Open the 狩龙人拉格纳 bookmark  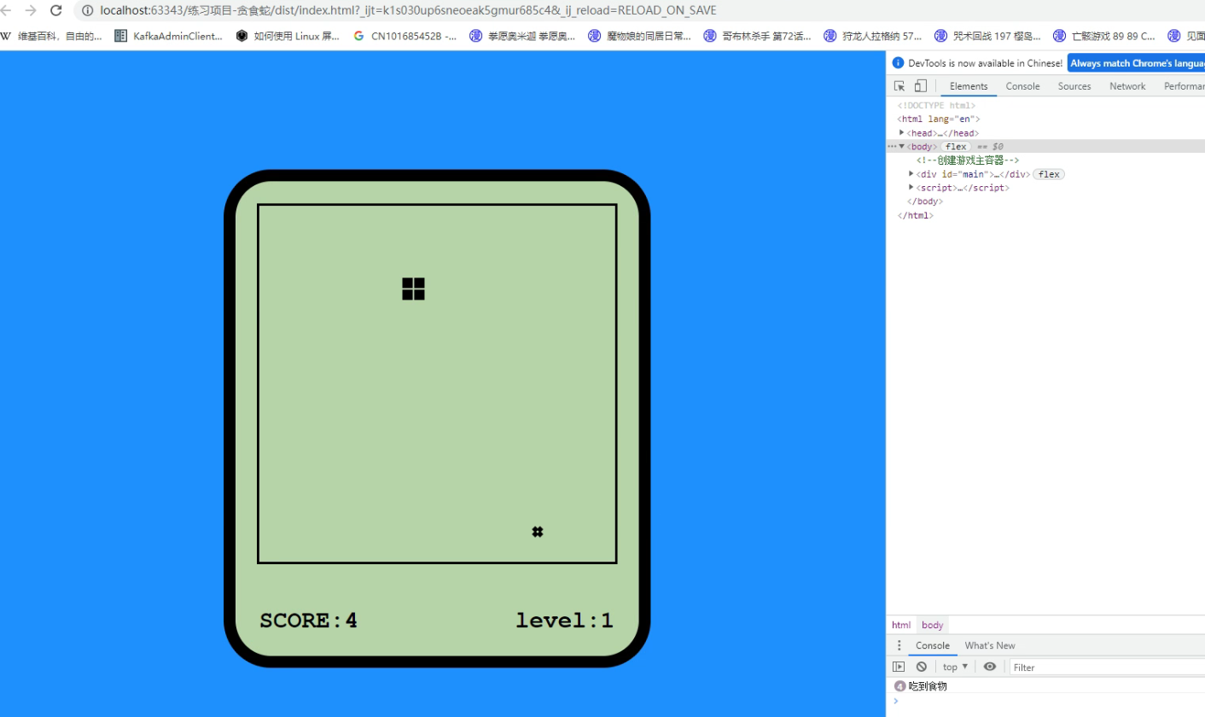click(x=873, y=36)
